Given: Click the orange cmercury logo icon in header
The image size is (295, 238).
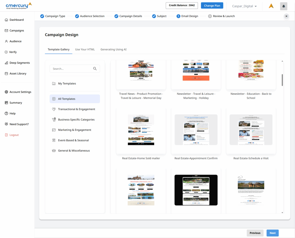Looking at the screenshot, I should click(x=271, y=6).
